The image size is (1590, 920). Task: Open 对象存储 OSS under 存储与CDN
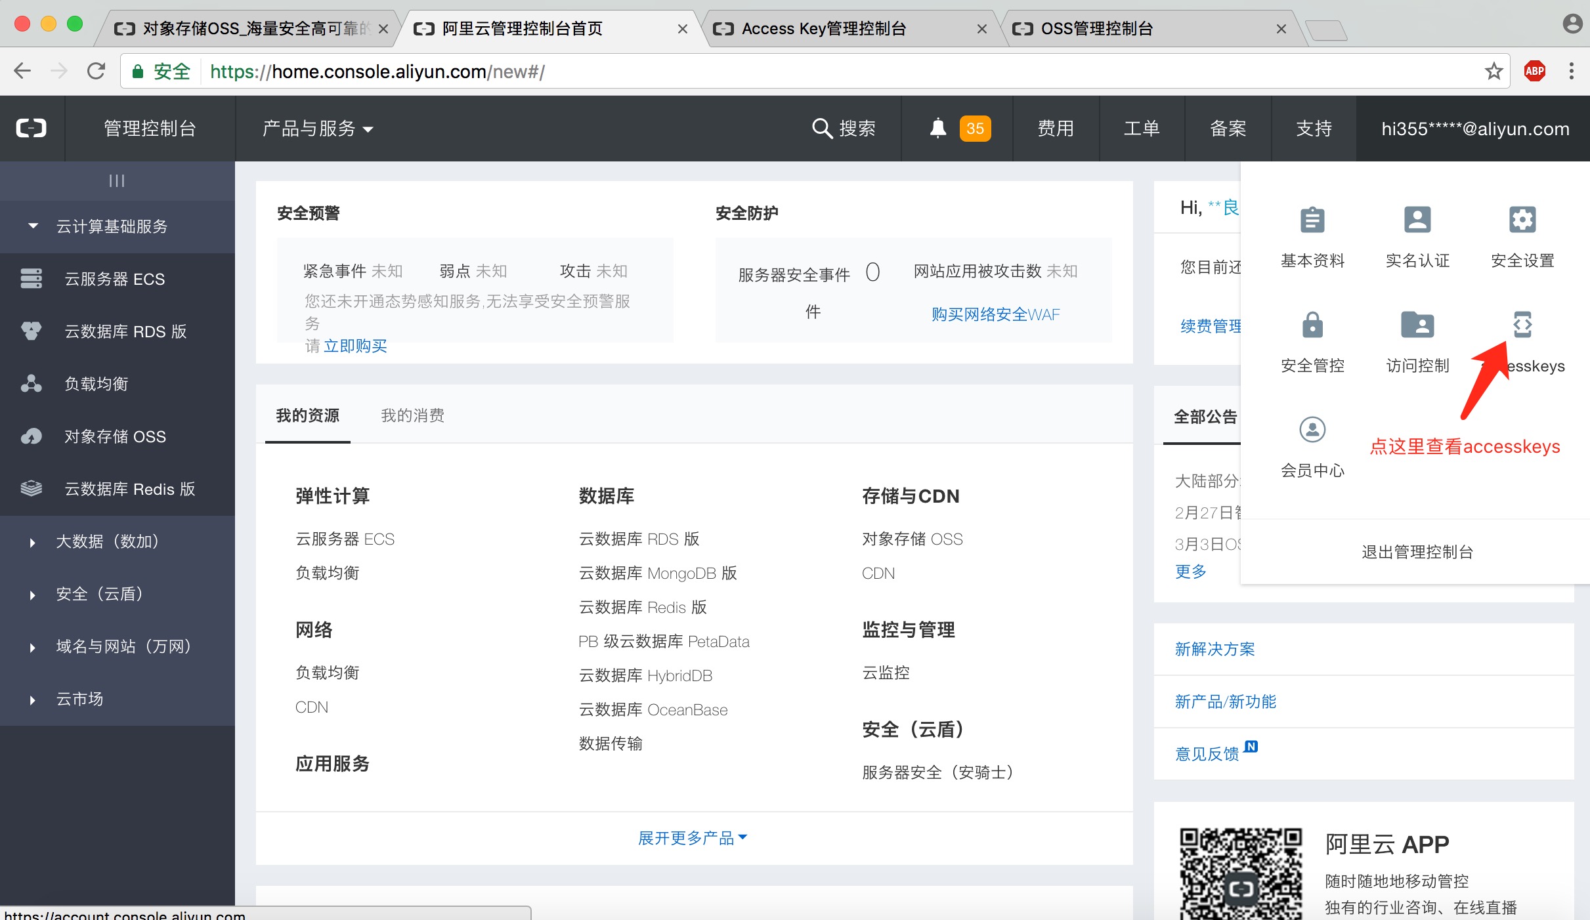(912, 539)
